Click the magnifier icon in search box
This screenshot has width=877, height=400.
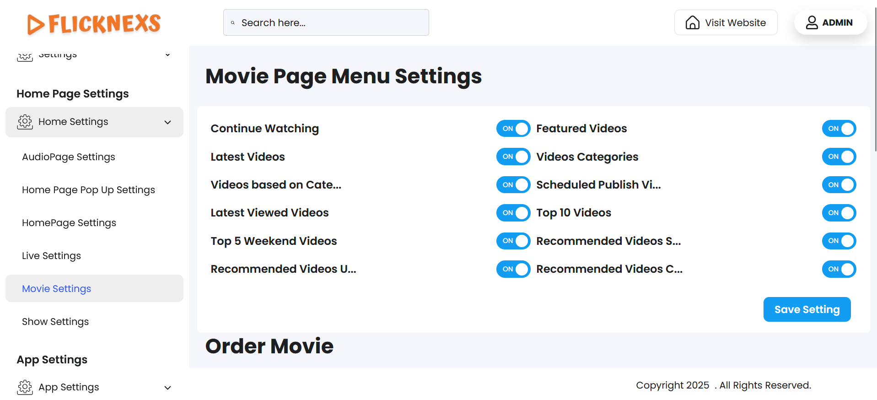click(233, 23)
